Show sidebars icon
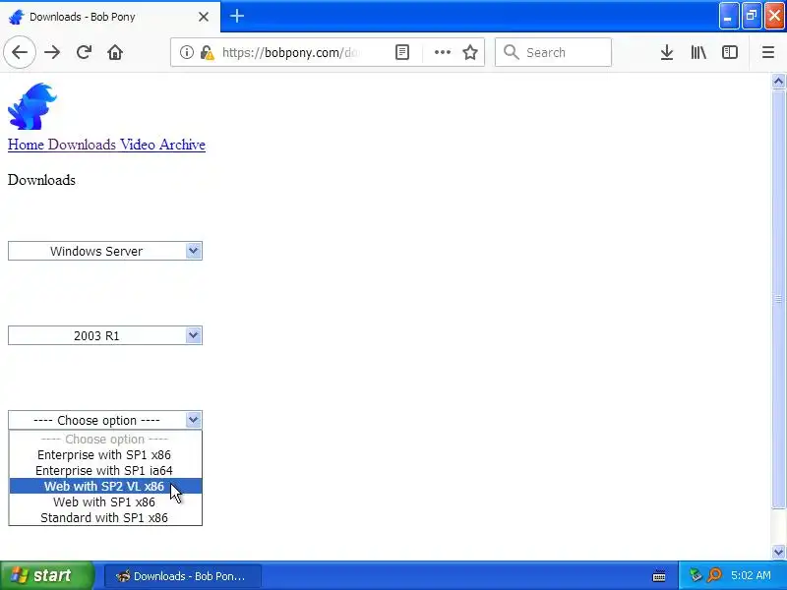The image size is (787, 590). pos(729,52)
